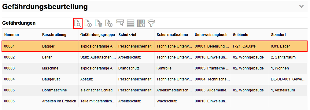Viewport: 310px width, 110px height.
Task: Sort by the Unterweisungbuch column header
Action: pyautogui.click(x=211, y=35)
